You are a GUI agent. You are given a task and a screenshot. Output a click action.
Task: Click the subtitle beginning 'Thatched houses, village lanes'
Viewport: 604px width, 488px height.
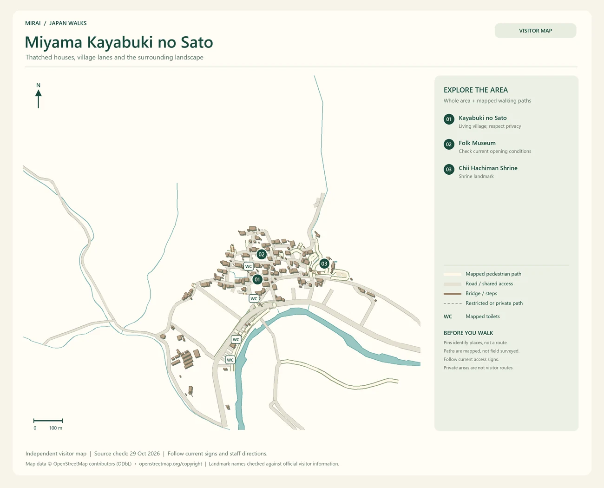[x=114, y=58]
